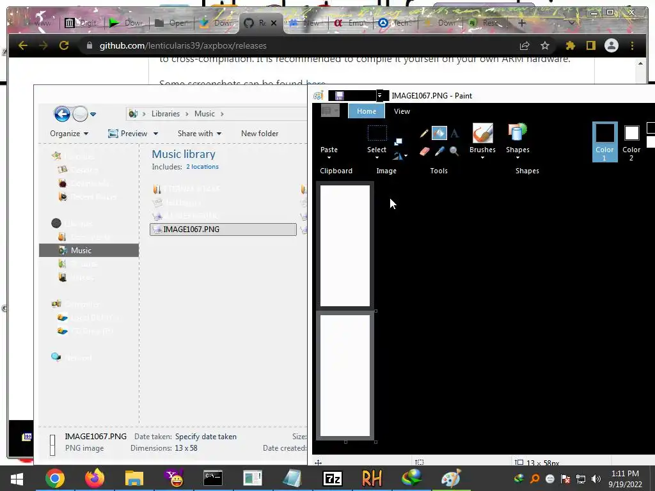
Task: Switch to the View ribbon tab in Paint
Action: click(x=402, y=111)
